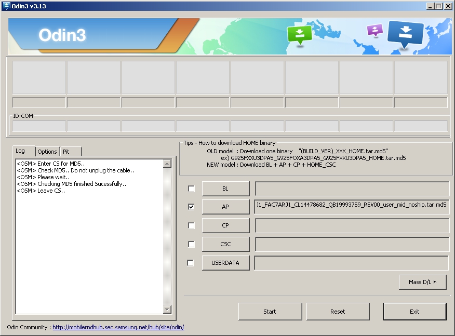Click the AP file button

225,207
